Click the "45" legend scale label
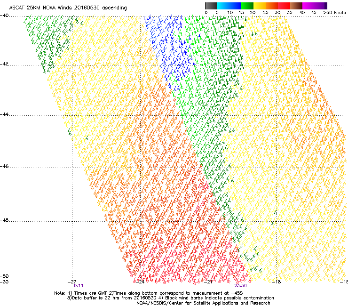The width and height of the screenshot is (348, 306). point(314,13)
